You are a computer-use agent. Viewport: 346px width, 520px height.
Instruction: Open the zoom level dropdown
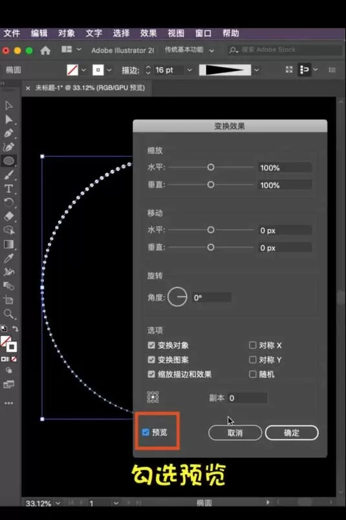coord(58,503)
